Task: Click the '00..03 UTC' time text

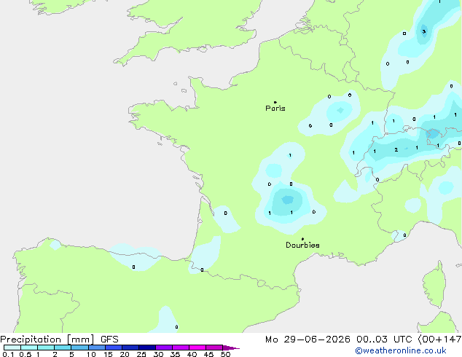Action: (x=384, y=340)
